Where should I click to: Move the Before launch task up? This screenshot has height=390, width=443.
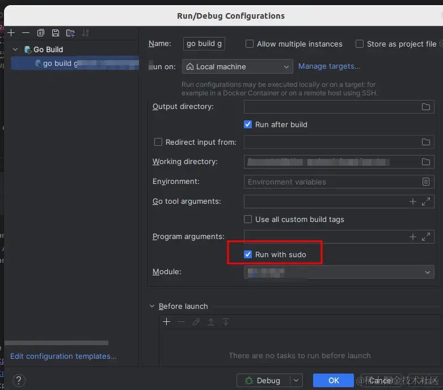point(211,322)
